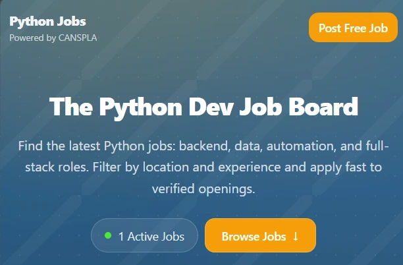Image resolution: width=403 pixels, height=265 pixels.
Task: Click the Powered by CANSPLA text
Action: coord(53,38)
